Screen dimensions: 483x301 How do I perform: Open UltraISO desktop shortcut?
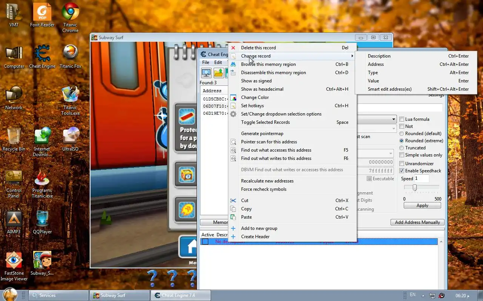coord(70,140)
